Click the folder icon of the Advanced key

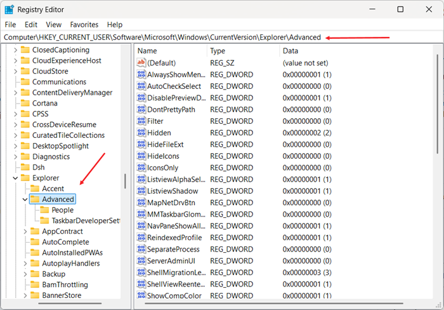pyautogui.click(x=35, y=199)
